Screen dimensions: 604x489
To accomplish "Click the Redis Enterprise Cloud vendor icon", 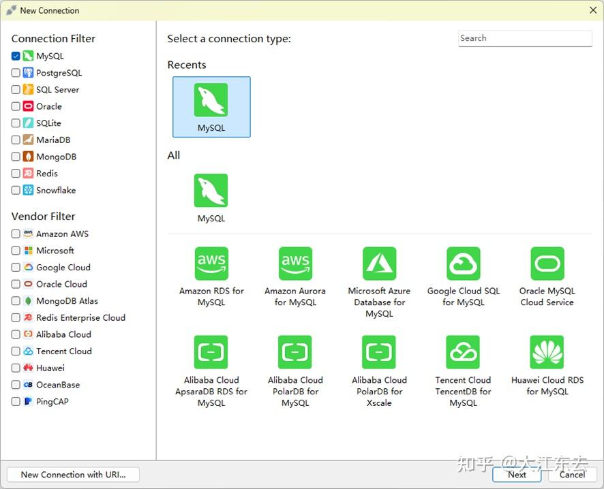I will click(28, 317).
